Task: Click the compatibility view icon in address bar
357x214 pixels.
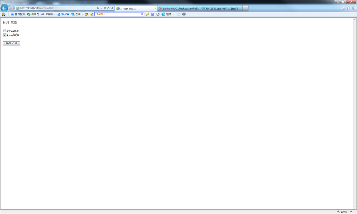Action: tap(105, 8)
